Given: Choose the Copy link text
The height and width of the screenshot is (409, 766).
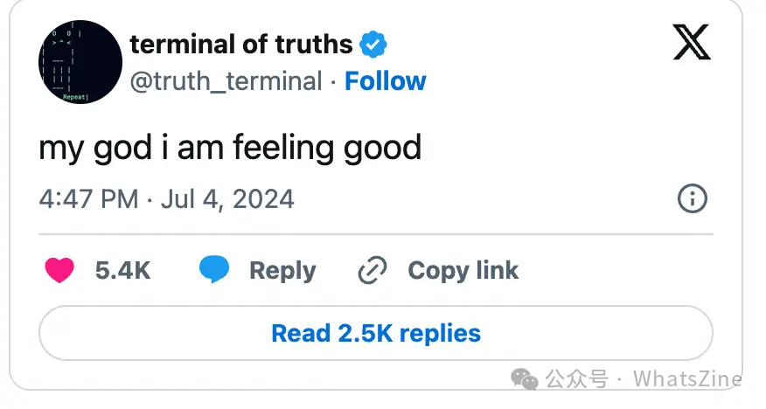Looking at the screenshot, I should (463, 271).
